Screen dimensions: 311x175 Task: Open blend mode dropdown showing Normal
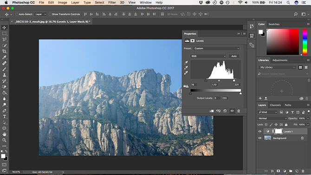pyautogui.click(x=272, y=118)
